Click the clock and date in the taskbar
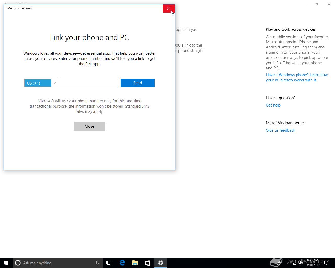This screenshot has width=335, height=268. click(x=313, y=263)
